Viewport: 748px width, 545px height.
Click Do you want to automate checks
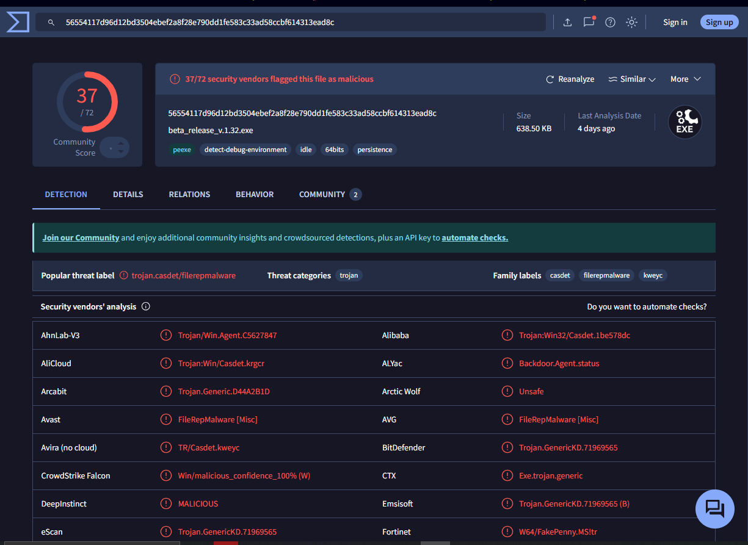647,306
